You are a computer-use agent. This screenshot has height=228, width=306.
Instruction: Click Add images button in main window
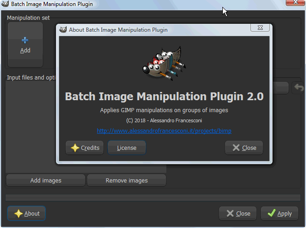click(x=45, y=180)
